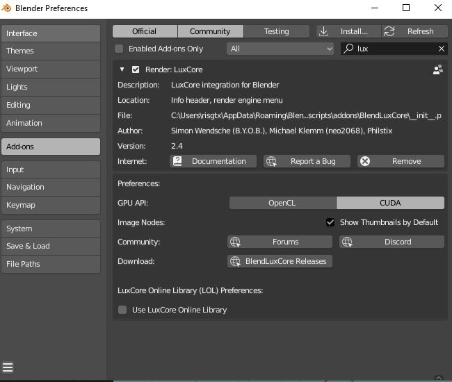The height and width of the screenshot is (382, 452).
Task: Click the hamburger menu icon at bottom left
Action: tap(8, 367)
